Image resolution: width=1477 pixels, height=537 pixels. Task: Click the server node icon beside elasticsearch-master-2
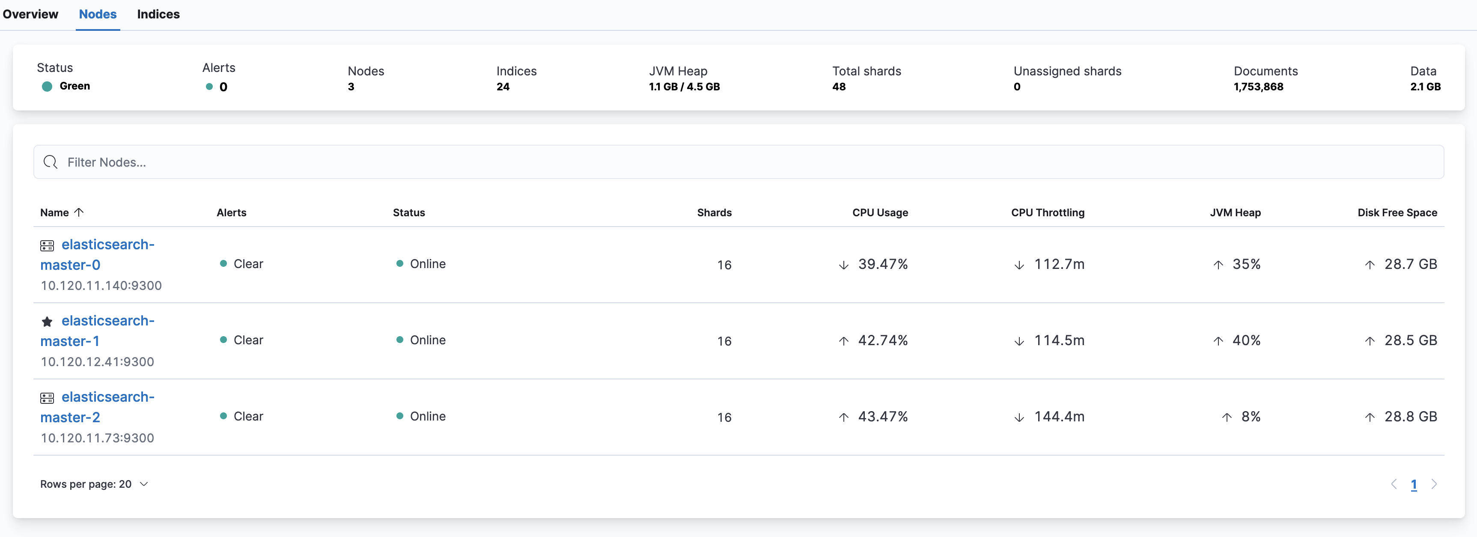(47, 398)
